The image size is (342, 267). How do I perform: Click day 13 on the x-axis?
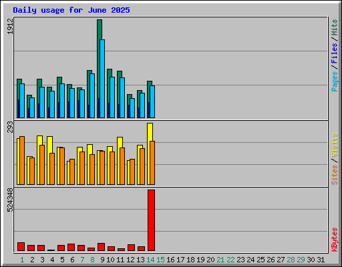tap(140, 260)
